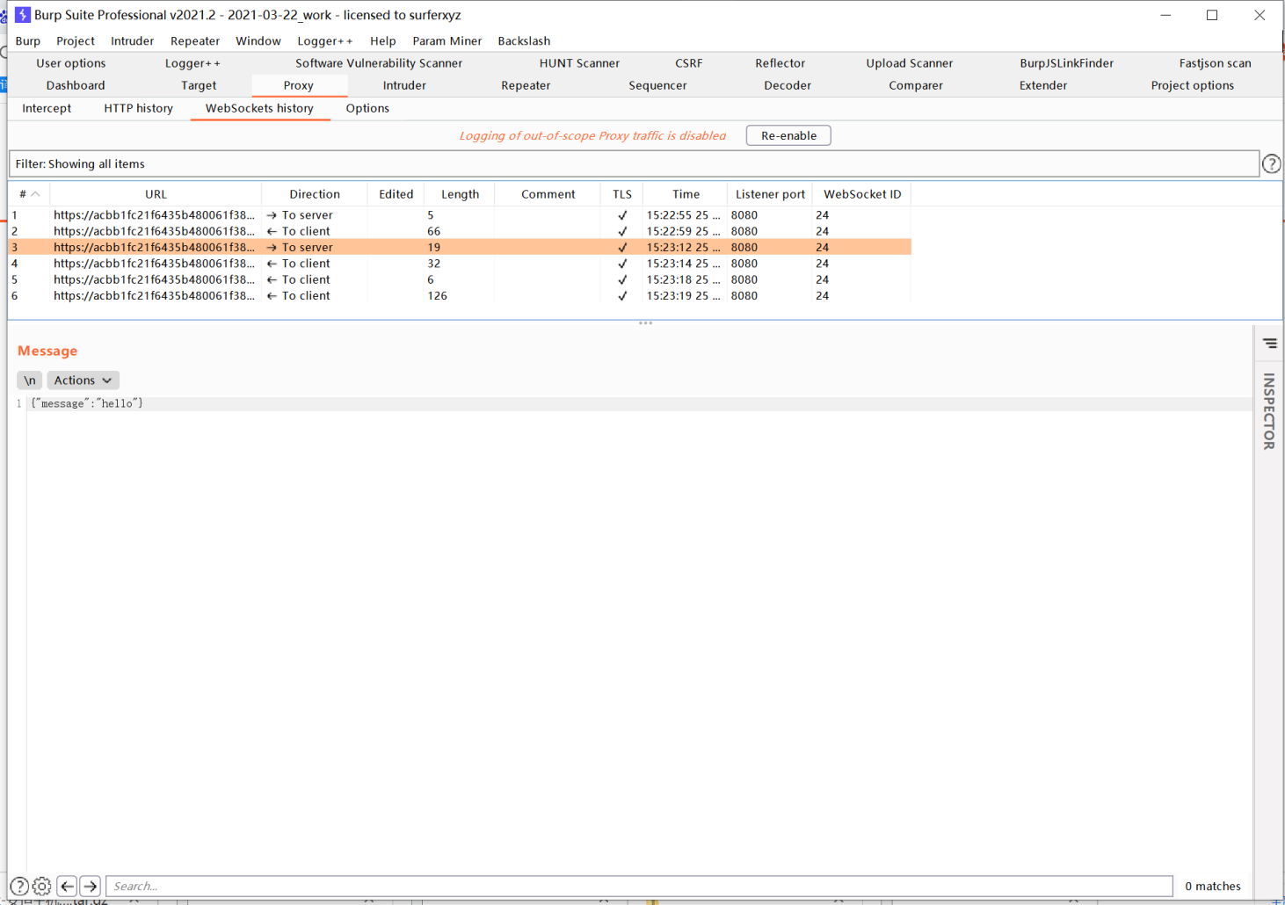Select the WebSockets history sub-tab
Viewport: 1285px width, 905px height.
point(259,108)
